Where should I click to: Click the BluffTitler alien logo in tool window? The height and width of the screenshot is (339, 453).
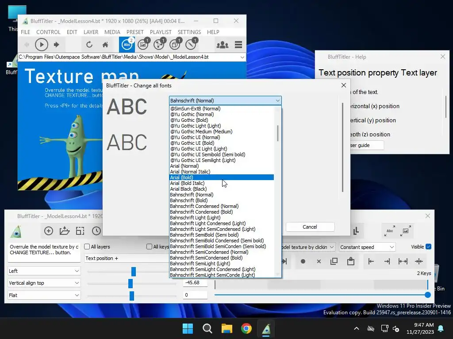[x=16, y=231]
